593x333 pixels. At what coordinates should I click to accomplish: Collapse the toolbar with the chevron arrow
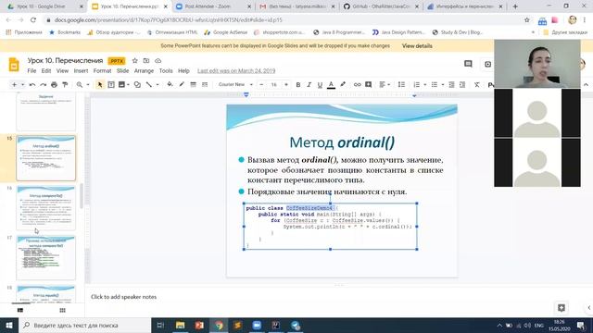pyautogui.click(x=586, y=84)
